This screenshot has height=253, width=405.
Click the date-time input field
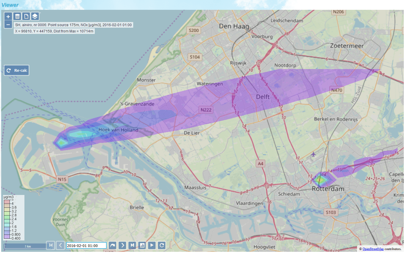pyautogui.click(x=86, y=245)
